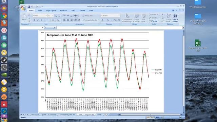Open the font size dropdown
The width and height of the screenshot is (217, 122).
(53, 16)
